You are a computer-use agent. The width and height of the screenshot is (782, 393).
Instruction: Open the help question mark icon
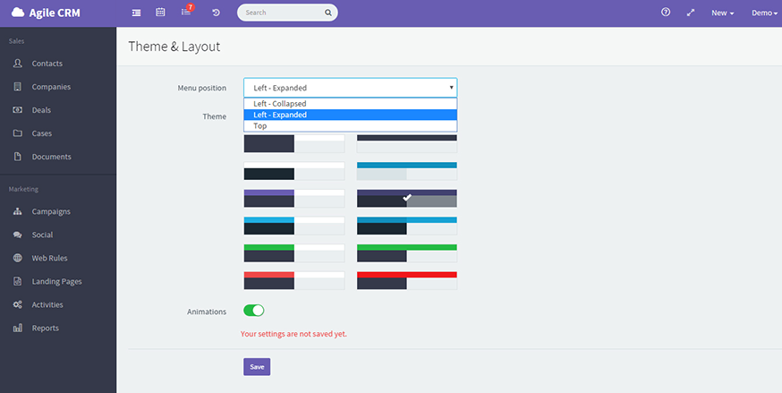666,13
